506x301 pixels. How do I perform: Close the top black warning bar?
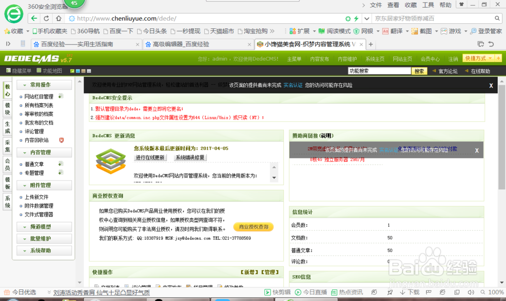(x=491, y=85)
